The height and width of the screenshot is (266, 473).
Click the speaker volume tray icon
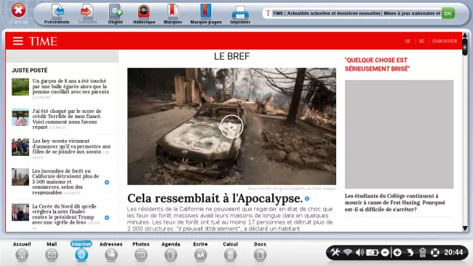point(359,252)
